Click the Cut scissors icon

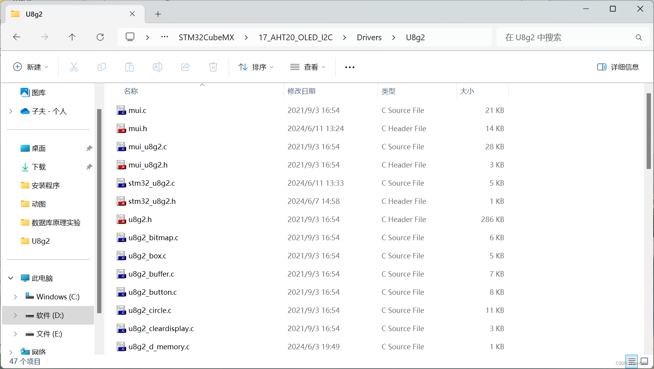pyautogui.click(x=74, y=67)
